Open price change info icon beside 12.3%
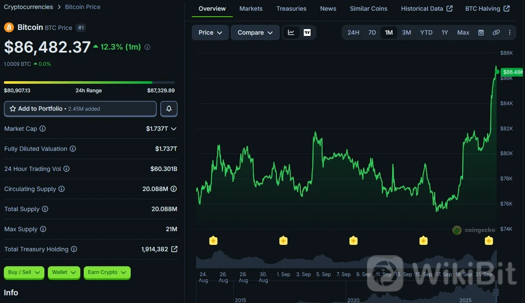 click(x=147, y=47)
